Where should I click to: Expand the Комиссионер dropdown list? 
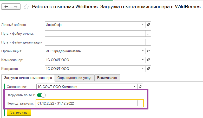pyautogui.click(x=143, y=60)
